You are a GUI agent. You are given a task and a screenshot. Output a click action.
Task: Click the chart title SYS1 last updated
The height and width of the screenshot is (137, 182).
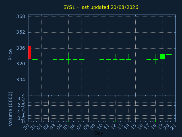(101, 7)
